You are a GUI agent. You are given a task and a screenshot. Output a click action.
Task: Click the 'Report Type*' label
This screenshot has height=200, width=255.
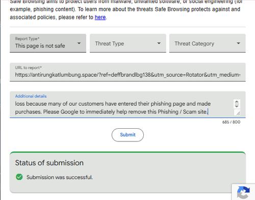click(x=27, y=39)
